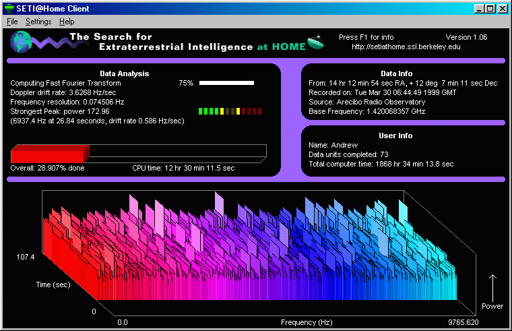512x331 pixels.
Task: Click the Earth globe logo in banner
Action: [x=20, y=42]
